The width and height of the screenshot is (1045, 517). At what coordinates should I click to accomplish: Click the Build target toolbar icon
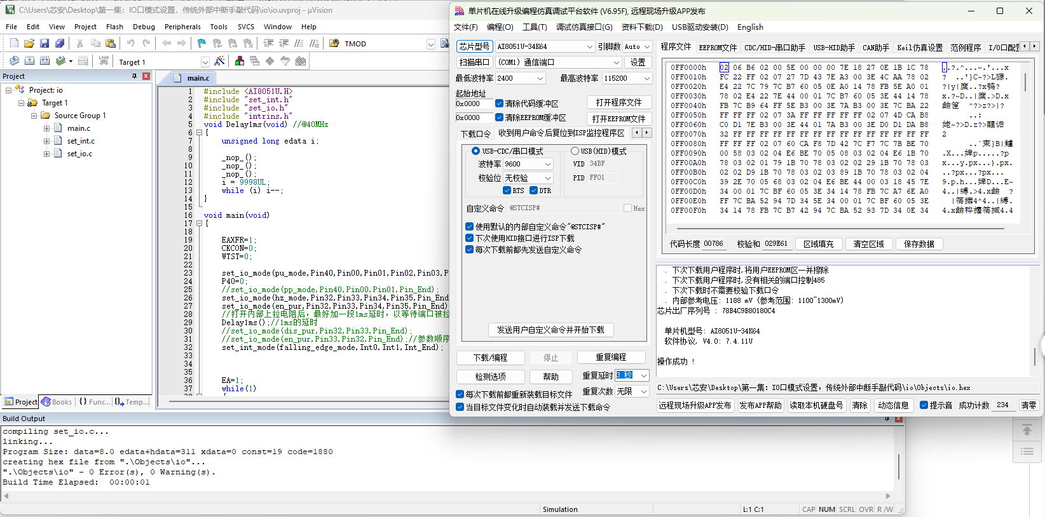(x=29, y=61)
